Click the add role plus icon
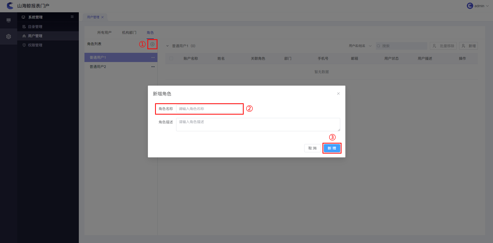 click(152, 44)
